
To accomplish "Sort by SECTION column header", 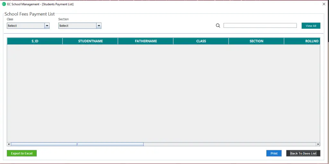I will 256,41.
